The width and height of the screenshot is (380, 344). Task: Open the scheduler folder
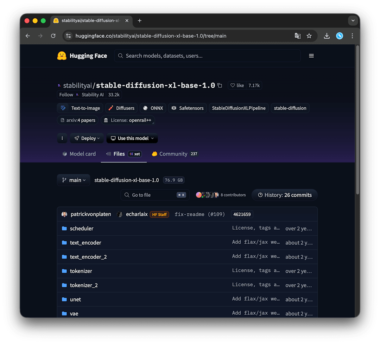coord(82,228)
